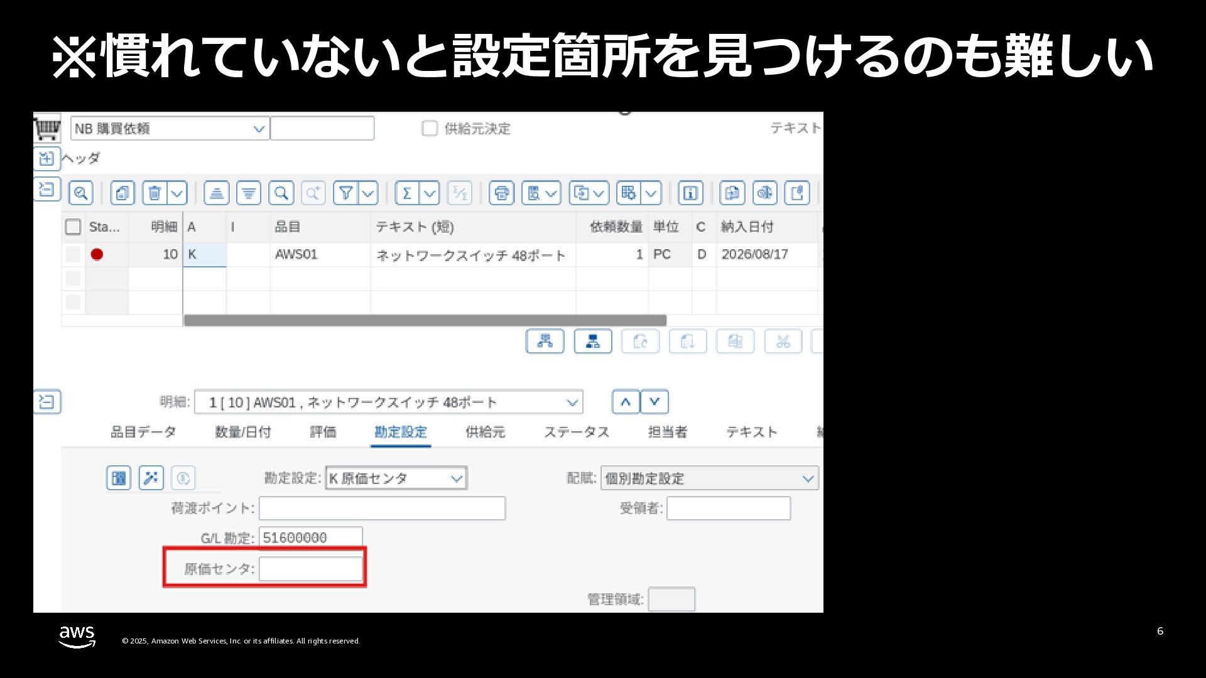Viewport: 1206px width, 678px height.
Task: Click the print icon
Action: [502, 193]
